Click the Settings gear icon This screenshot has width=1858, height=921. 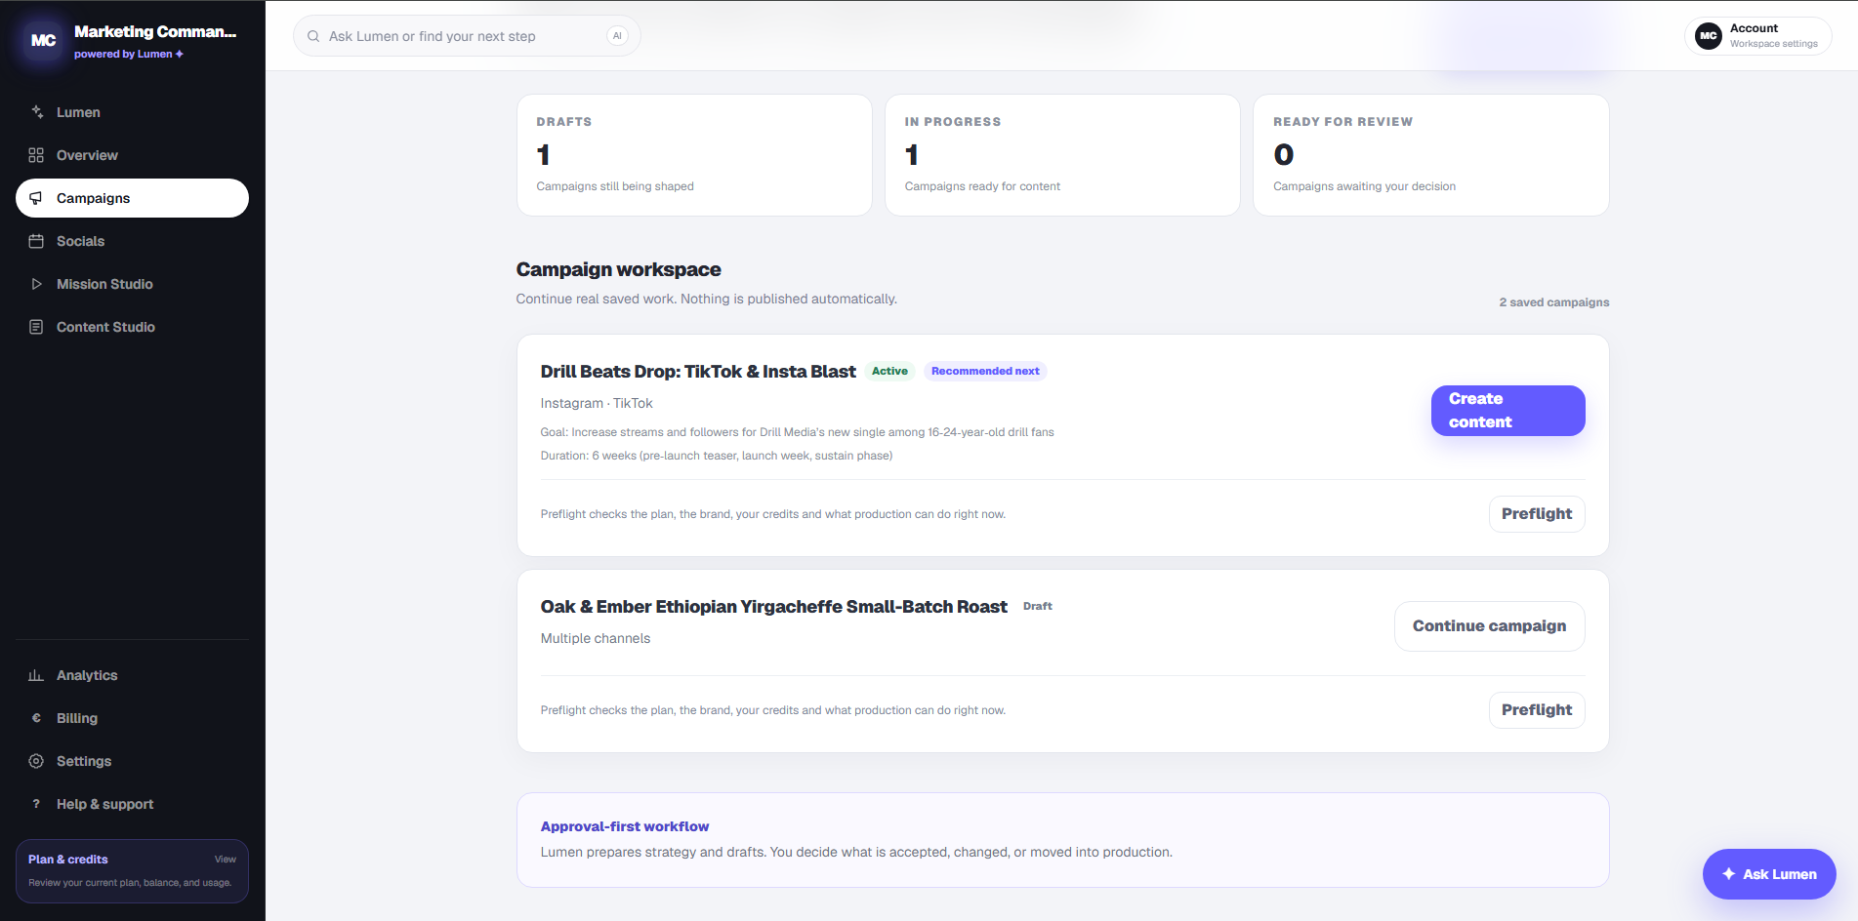(36, 761)
